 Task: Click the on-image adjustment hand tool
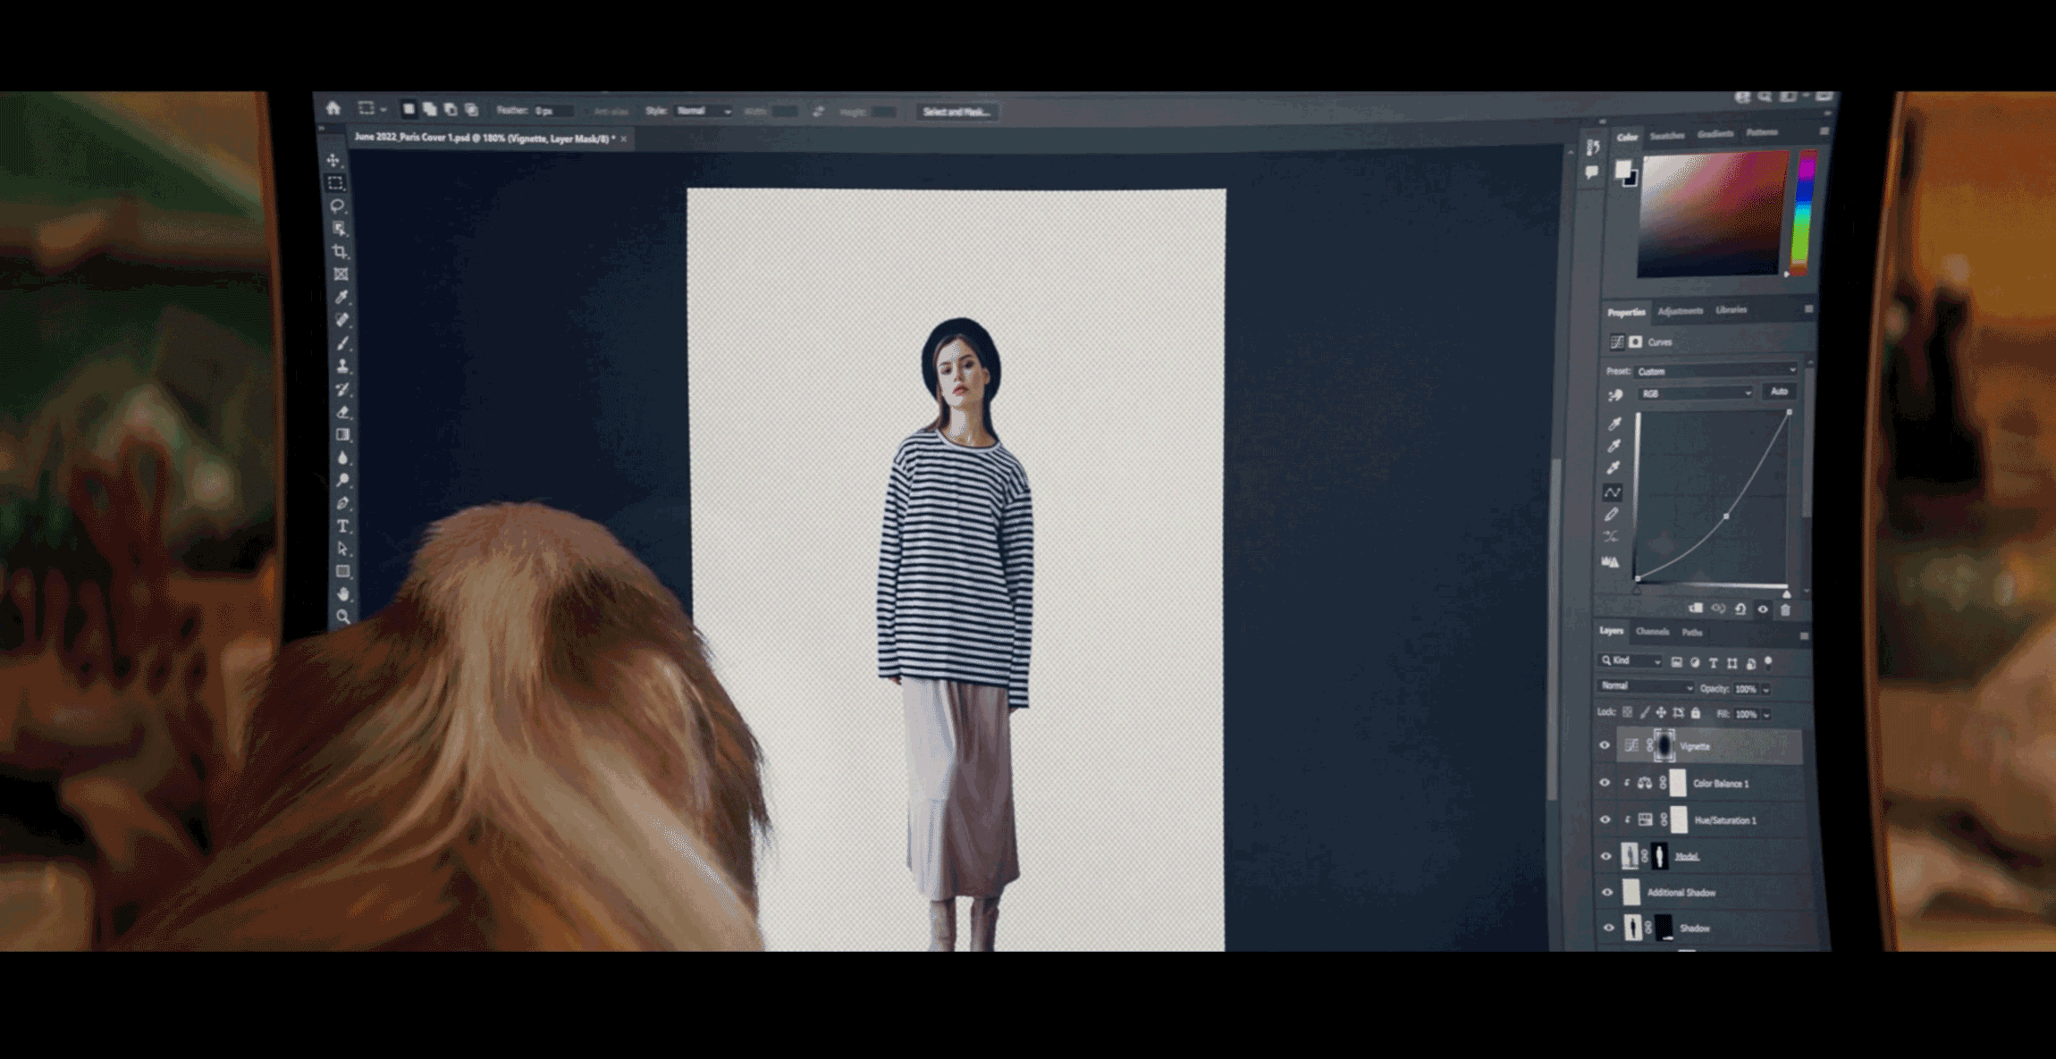1614,394
